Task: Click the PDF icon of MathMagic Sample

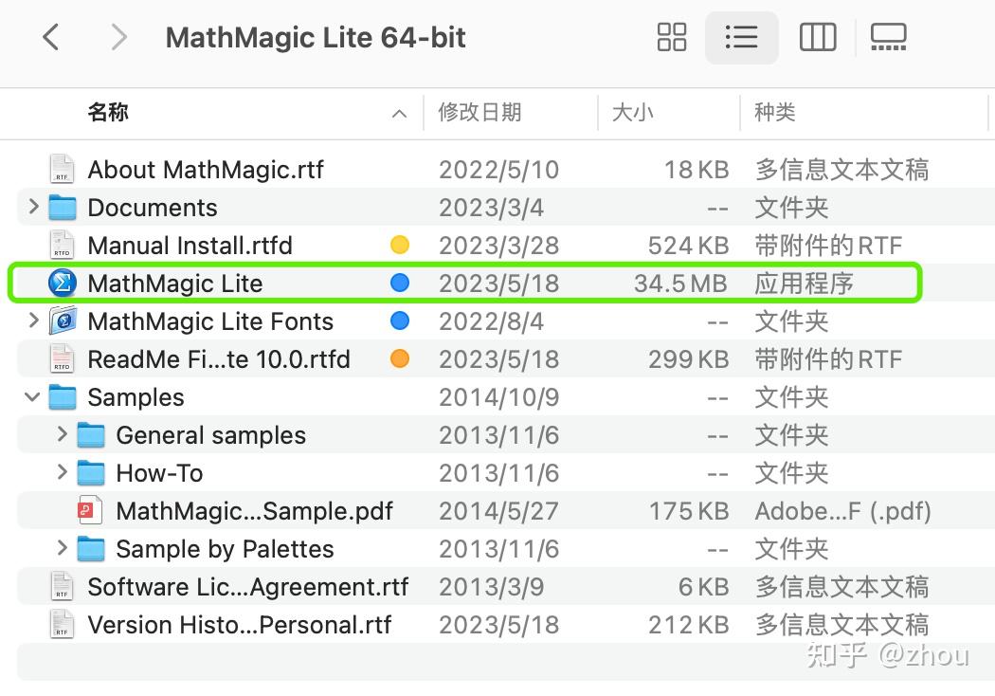Action: [x=89, y=510]
